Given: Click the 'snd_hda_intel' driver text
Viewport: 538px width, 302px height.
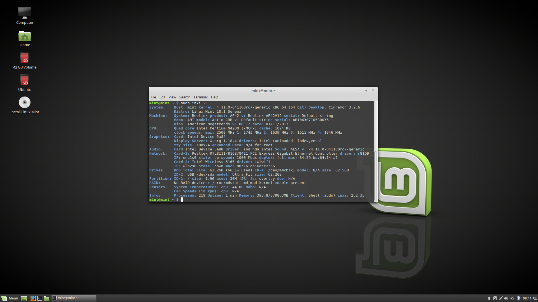Looking at the screenshot, I should coord(258,149).
